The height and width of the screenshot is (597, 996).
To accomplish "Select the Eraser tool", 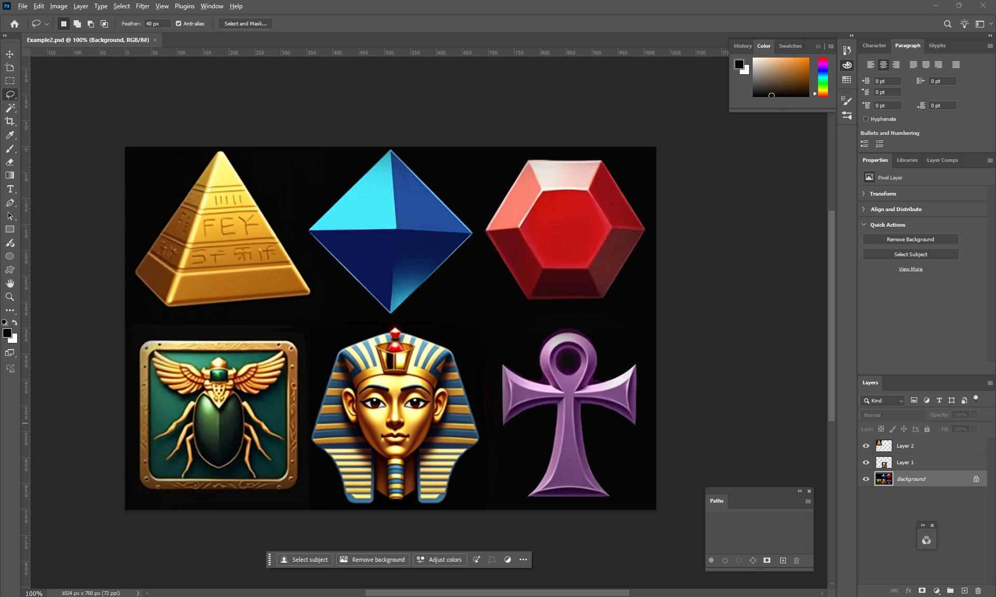I will 10,162.
